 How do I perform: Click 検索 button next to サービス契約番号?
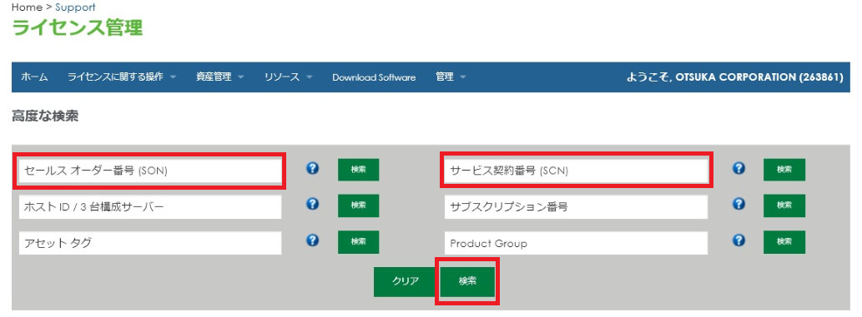point(784,170)
